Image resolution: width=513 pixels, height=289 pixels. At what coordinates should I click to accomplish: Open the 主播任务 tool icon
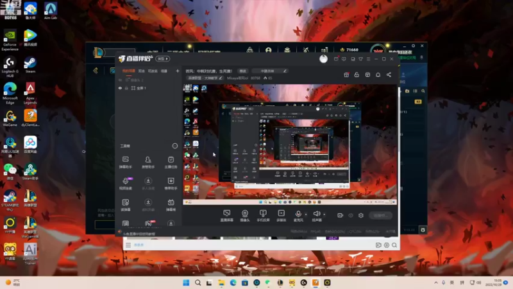coord(171,162)
